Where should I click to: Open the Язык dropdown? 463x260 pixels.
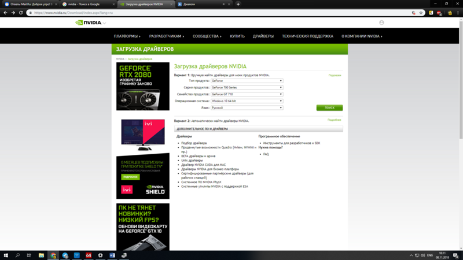247,108
